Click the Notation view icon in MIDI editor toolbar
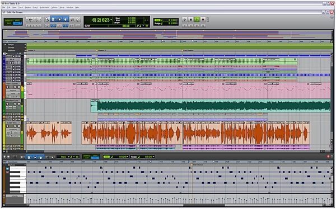Image resolution: width=336 pixels, height=209 pixels. [x=15, y=157]
